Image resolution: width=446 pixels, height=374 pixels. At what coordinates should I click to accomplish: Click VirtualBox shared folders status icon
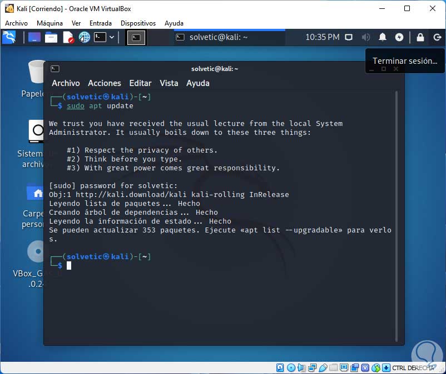pyautogui.click(x=333, y=368)
